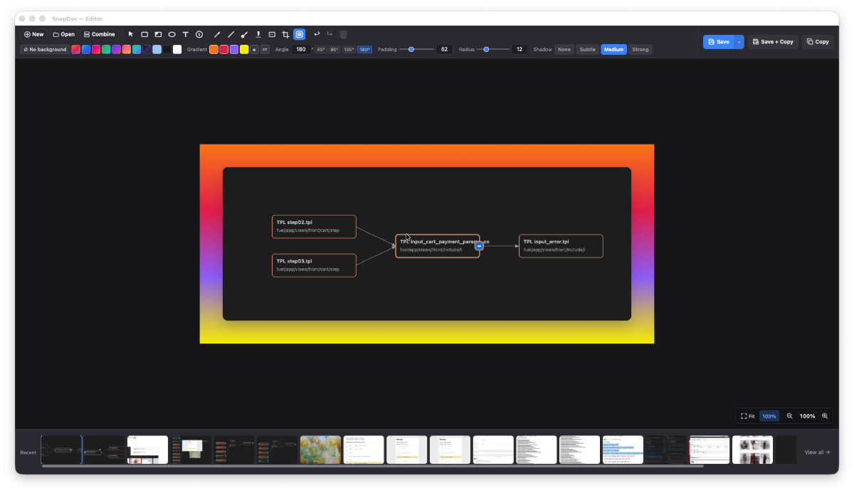854x493 pixels.
Task: Select the purple gradient stop color
Action: coord(234,49)
